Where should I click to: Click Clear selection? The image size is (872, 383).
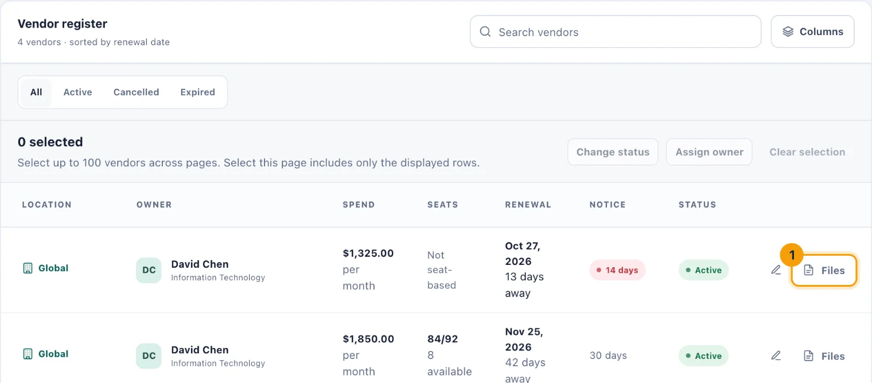click(807, 152)
